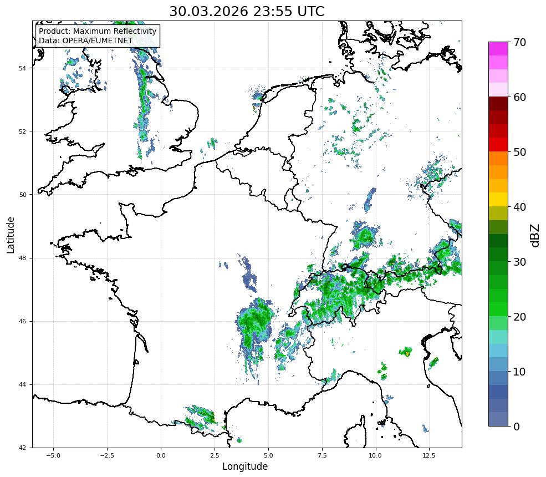Image resolution: width=546 pixels, height=477 pixels.
Task: Click the Longitude axis label
Action: [245, 466]
